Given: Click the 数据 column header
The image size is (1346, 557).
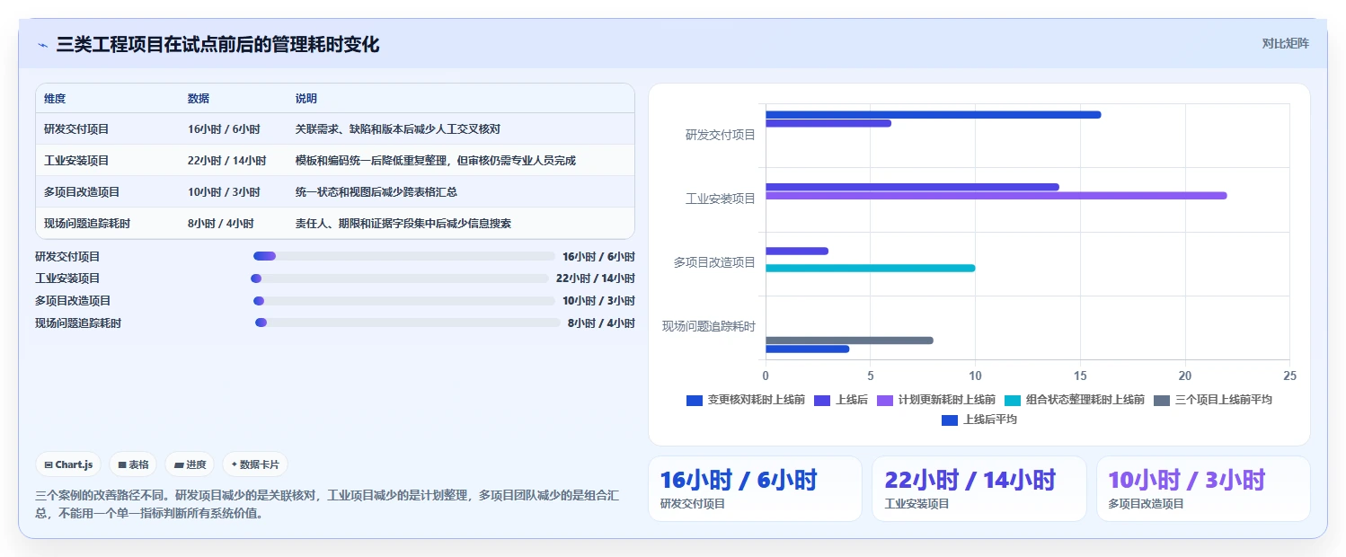Looking at the screenshot, I should (x=199, y=99).
